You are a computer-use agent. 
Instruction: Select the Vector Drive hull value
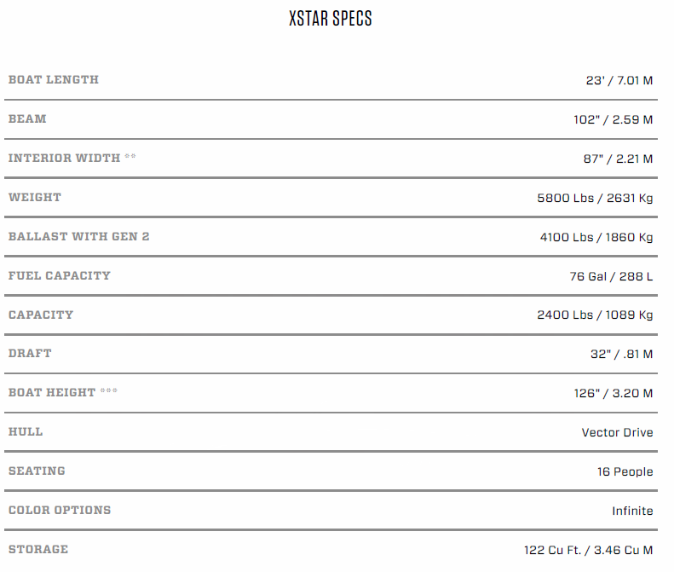click(618, 433)
